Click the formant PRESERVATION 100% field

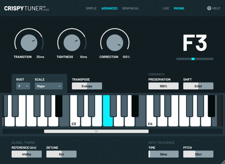[x=163, y=86]
